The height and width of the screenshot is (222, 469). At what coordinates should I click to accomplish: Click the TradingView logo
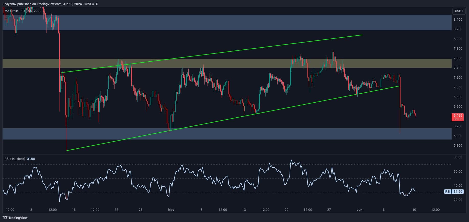coord(15,218)
